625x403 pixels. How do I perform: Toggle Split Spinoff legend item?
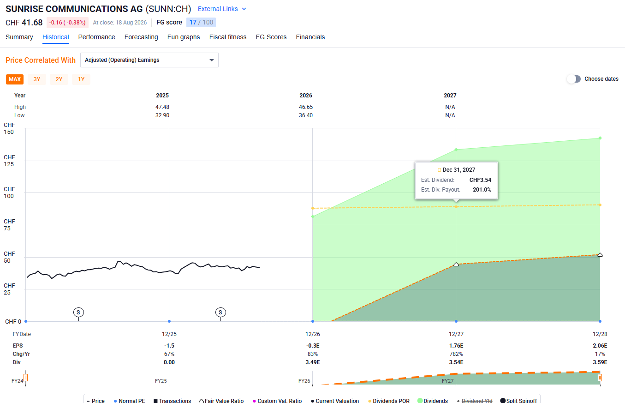coord(518,401)
